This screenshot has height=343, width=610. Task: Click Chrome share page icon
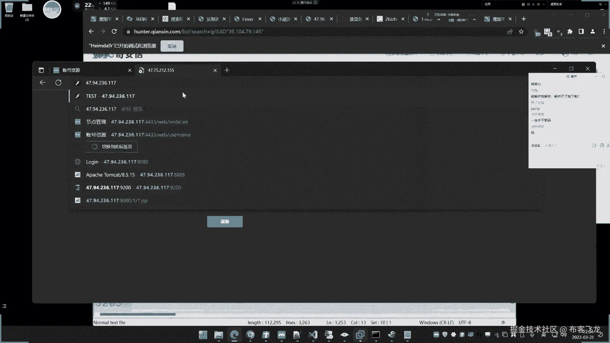510,31
